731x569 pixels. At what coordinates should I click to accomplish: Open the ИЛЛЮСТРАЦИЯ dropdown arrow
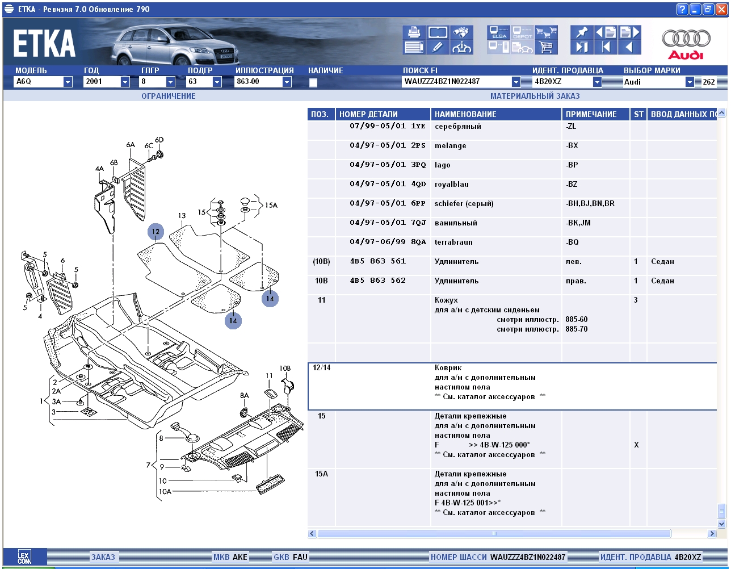[287, 82]
